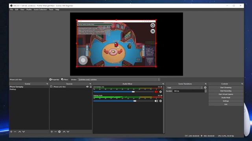Open the Window selection dropdown
Screen dimensions: 252x141
pyautogui.click(x=119, y=80)
